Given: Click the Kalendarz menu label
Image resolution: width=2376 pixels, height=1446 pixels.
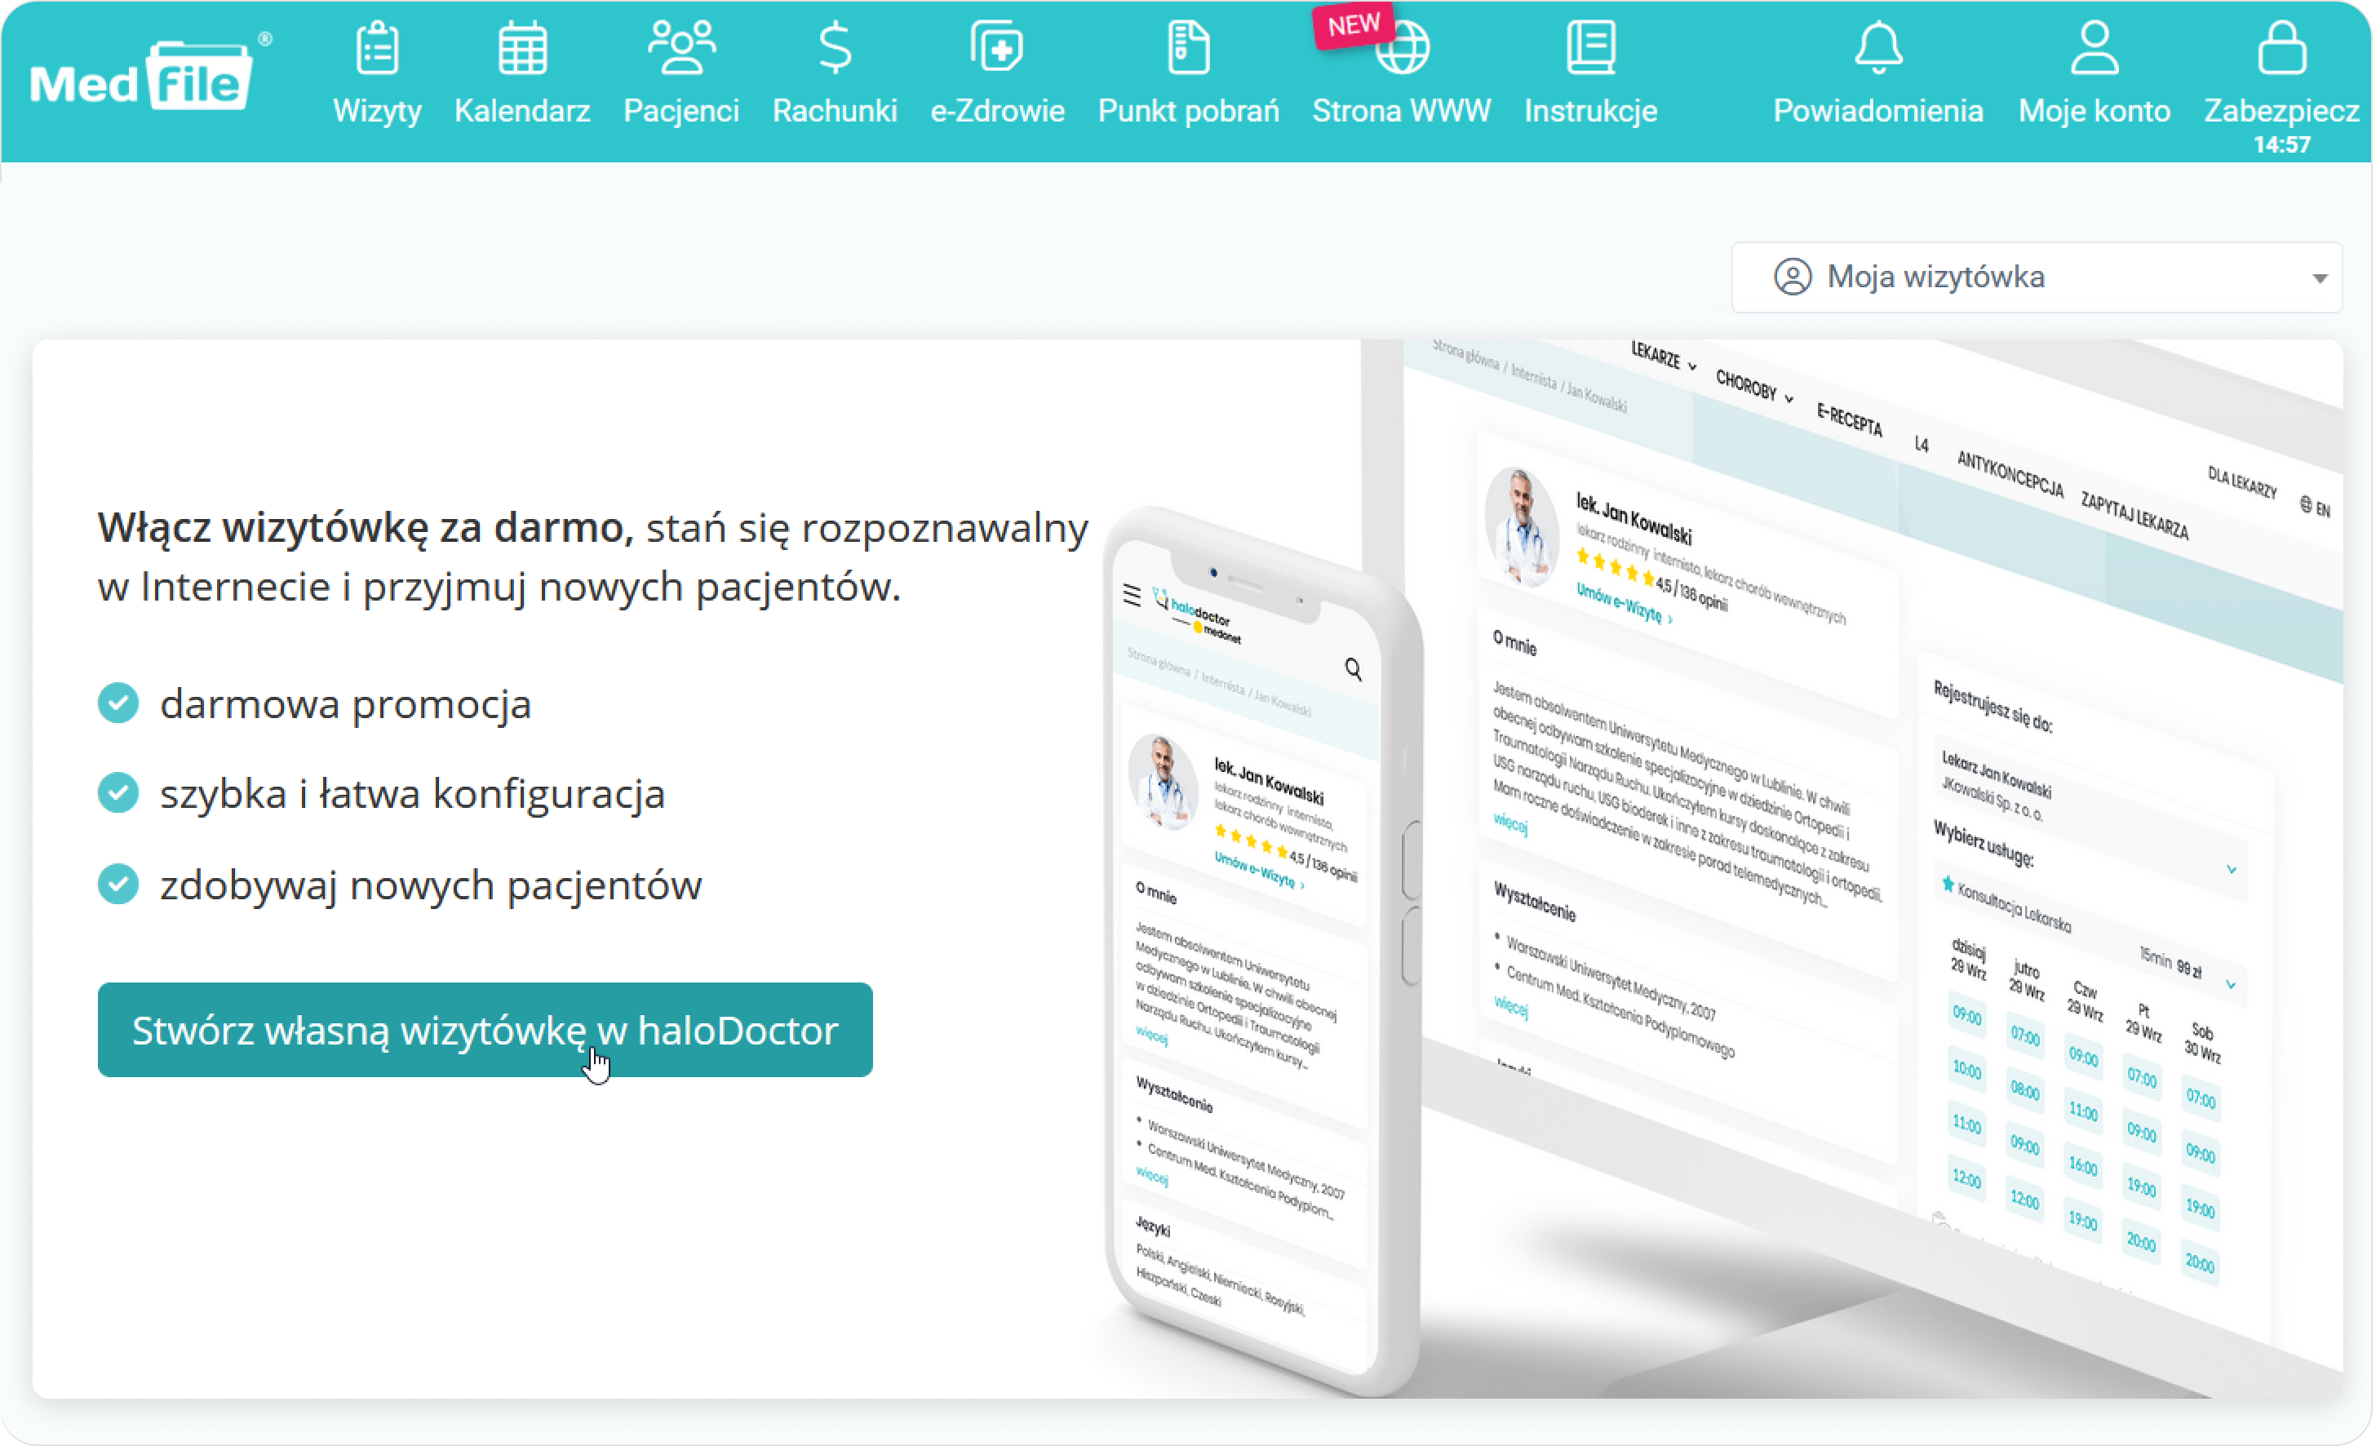Looking at the screenshot, I should pyautogui.click(x=523, y=111).
